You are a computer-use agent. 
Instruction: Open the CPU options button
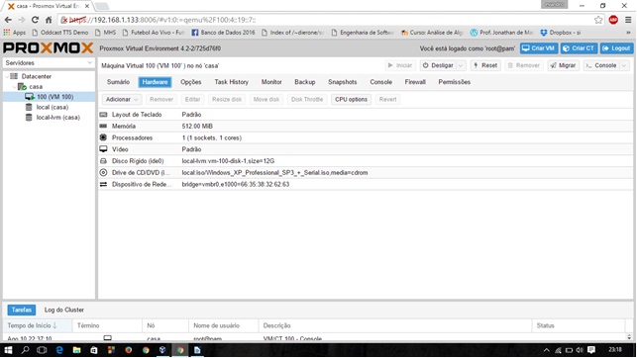point(351,99)
